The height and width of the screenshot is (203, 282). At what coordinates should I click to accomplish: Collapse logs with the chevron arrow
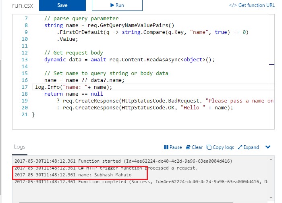(x=268, y=147)
